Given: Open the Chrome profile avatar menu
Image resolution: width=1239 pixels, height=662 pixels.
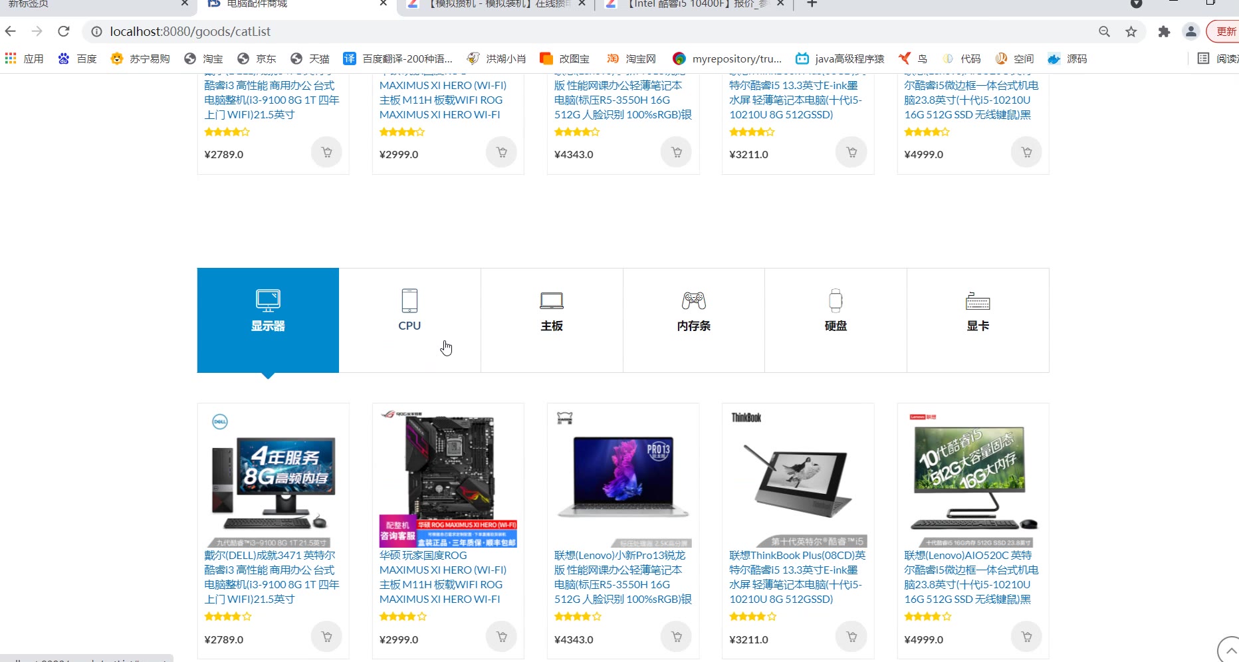Looking at the screenshot, I should (1191, 31).
